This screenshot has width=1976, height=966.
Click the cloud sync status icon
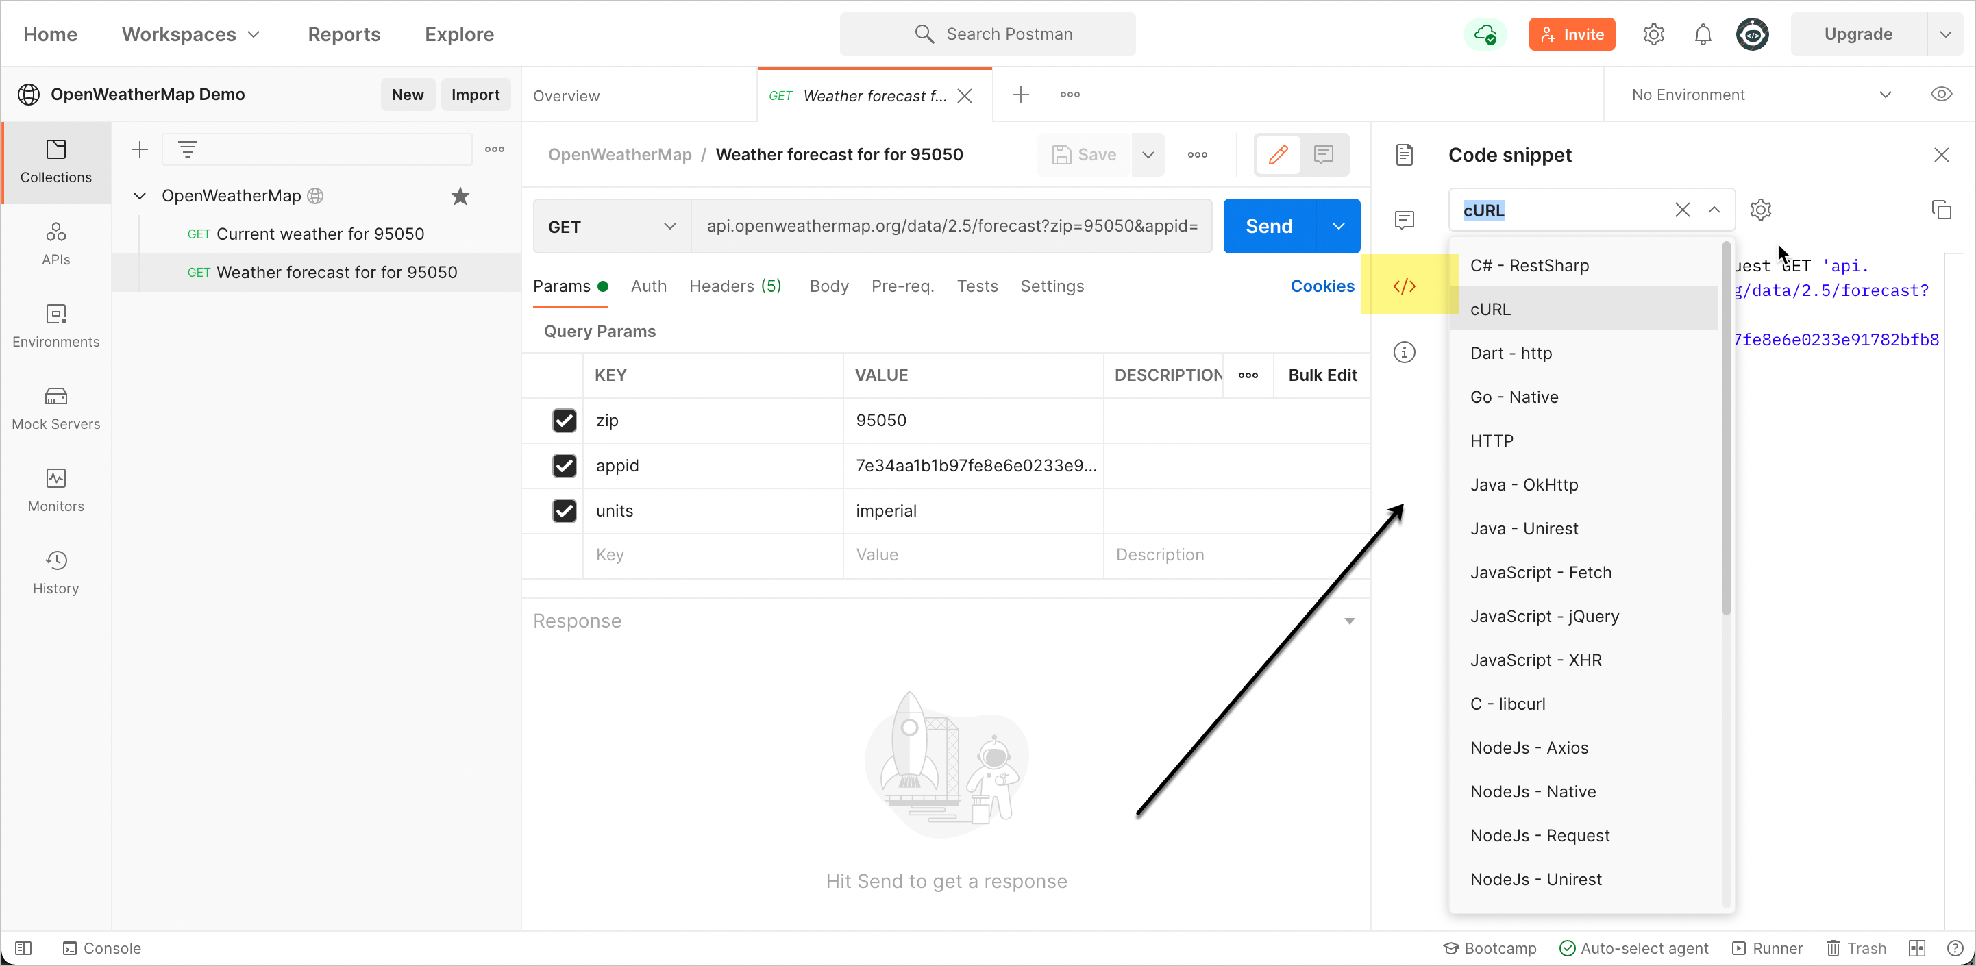(x=1485, y=34)
